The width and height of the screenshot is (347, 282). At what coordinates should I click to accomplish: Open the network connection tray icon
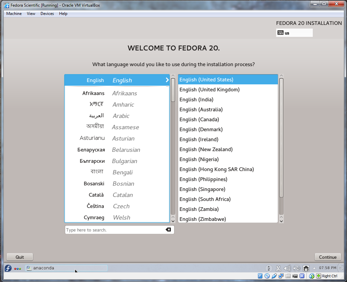coord(306,268)
